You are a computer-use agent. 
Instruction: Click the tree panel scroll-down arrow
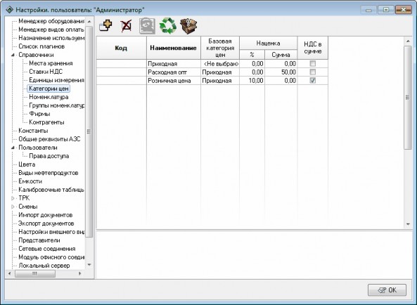tap(89, 265)
